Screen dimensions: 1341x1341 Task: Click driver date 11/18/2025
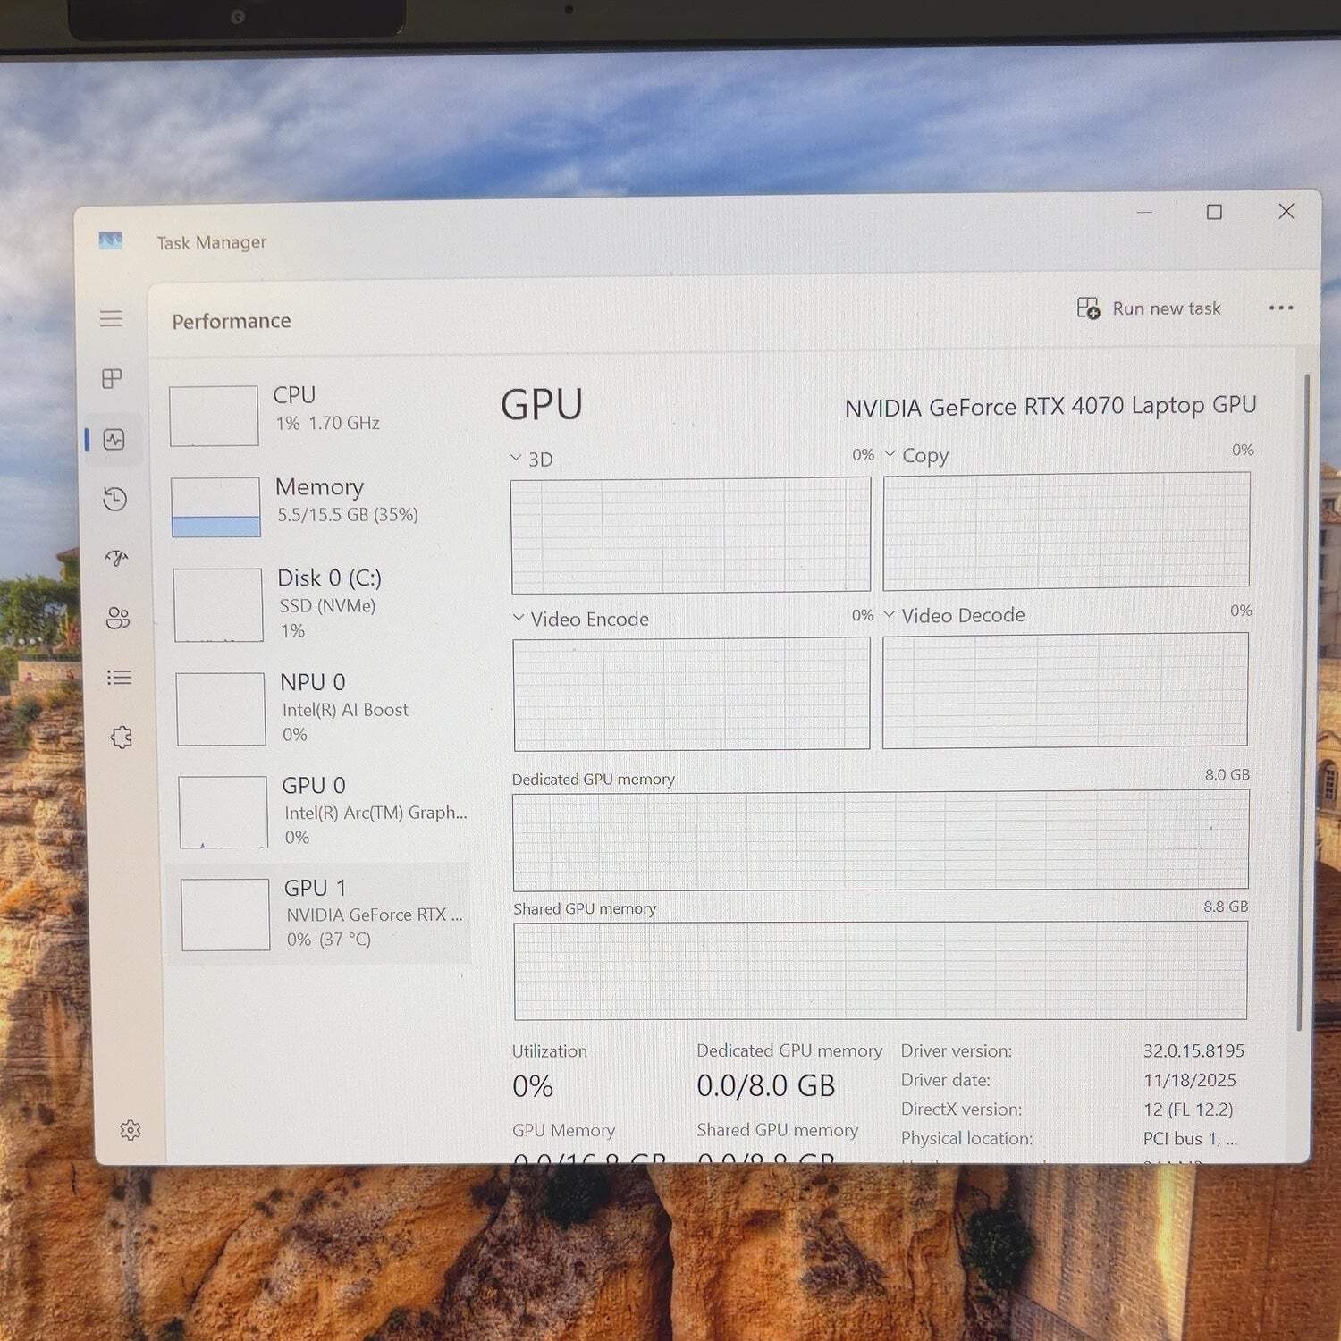(x=1190, y=1080)
